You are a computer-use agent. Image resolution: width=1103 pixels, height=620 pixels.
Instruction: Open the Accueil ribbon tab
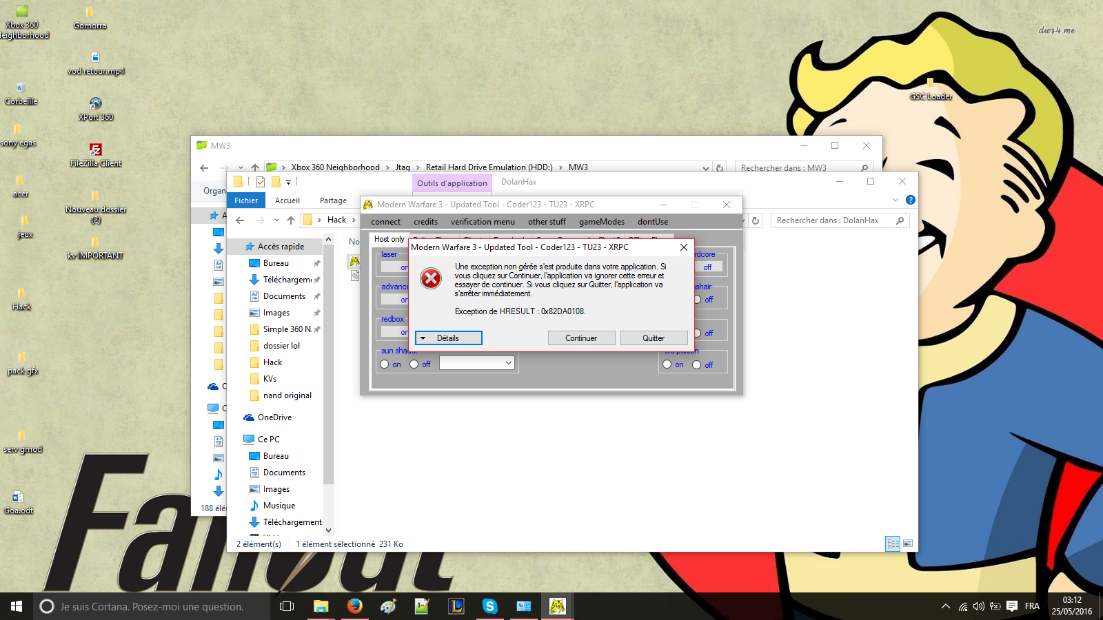tap(287, 200)
